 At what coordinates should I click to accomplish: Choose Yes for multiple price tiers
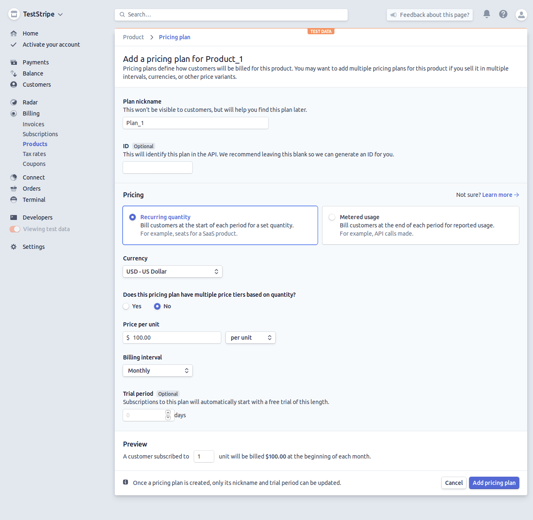126,306
